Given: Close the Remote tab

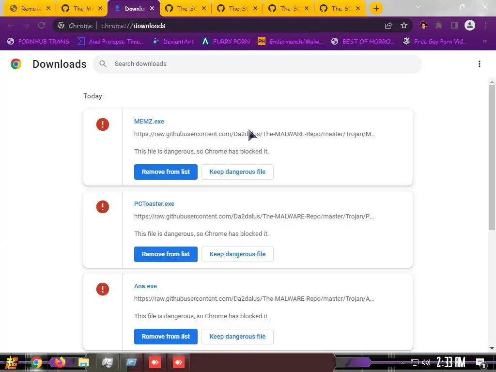Looking at the screenshot, I should coord(48,9).
